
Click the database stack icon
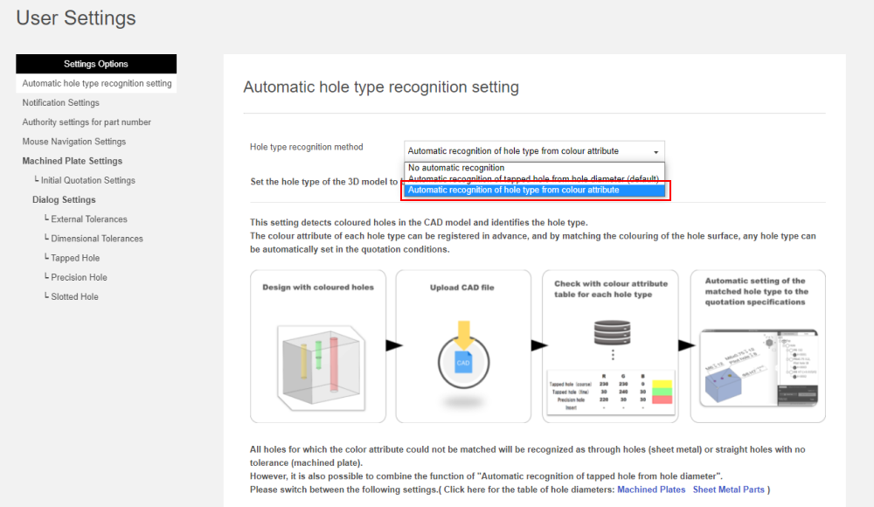click(612, 333)
